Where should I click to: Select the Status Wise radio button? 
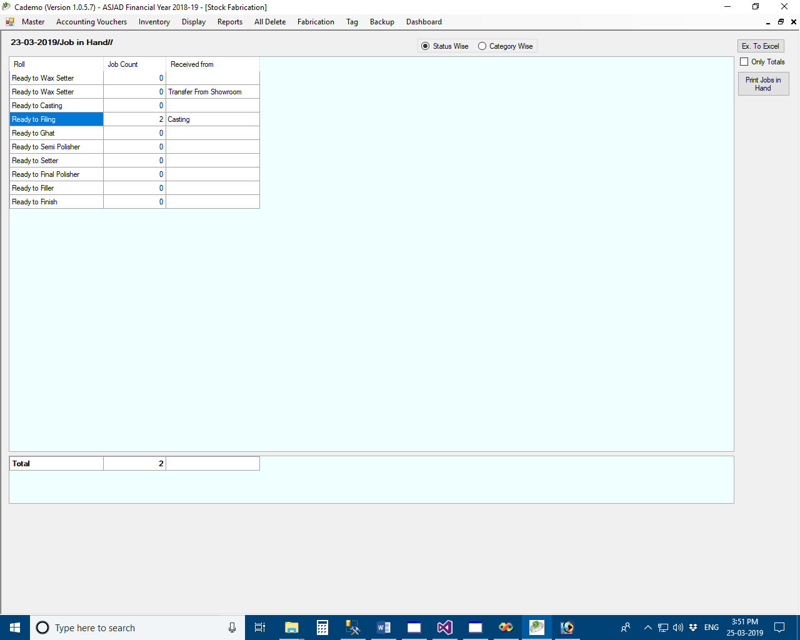[x=426, y=46]
